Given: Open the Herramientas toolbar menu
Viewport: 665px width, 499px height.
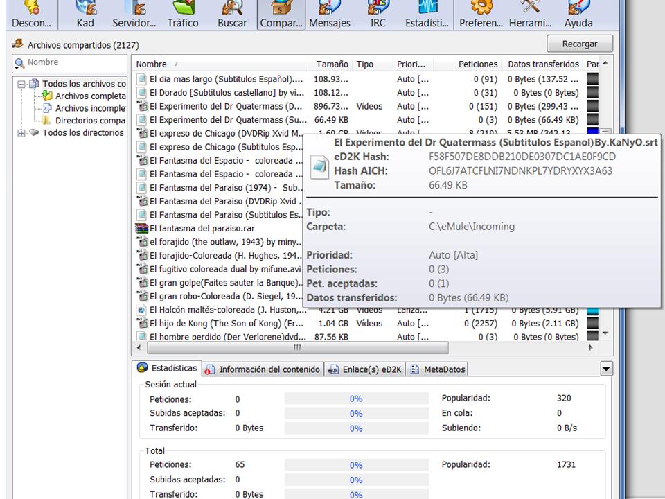Looking at the screenshot, I should point(530,15).
